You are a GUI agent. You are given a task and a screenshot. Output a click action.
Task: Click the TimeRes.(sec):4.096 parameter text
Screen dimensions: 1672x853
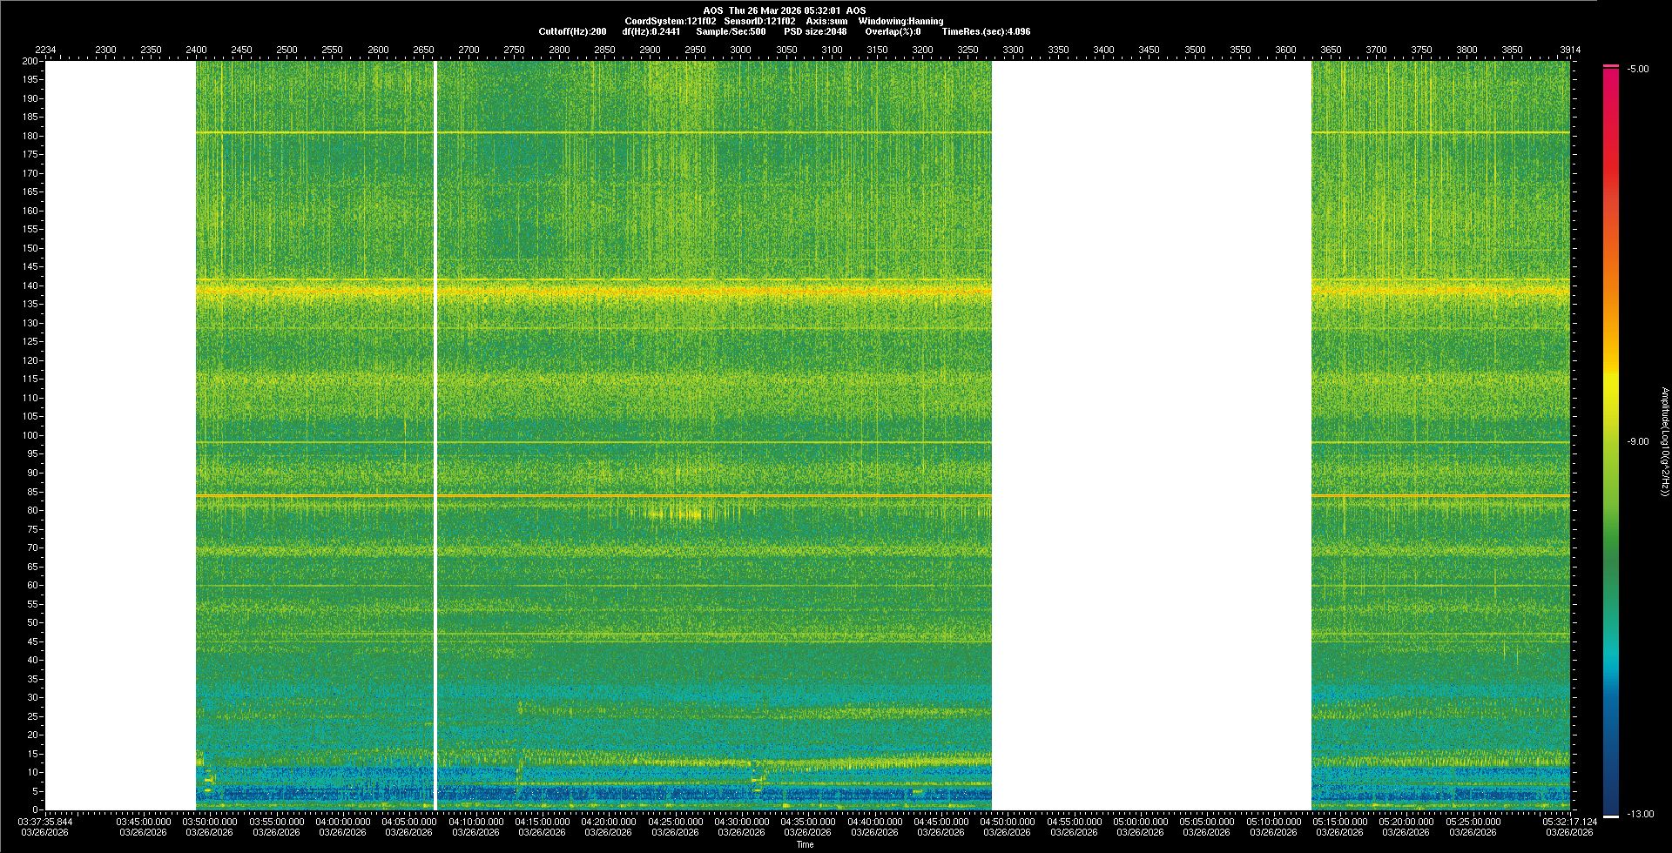pyautogui.click(x=986, y=31)
